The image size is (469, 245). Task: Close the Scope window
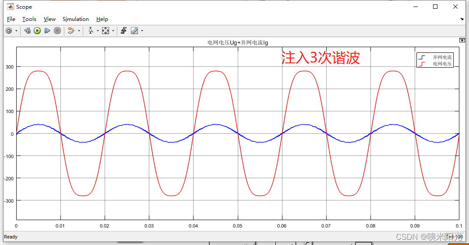click(x=455, y=7)
